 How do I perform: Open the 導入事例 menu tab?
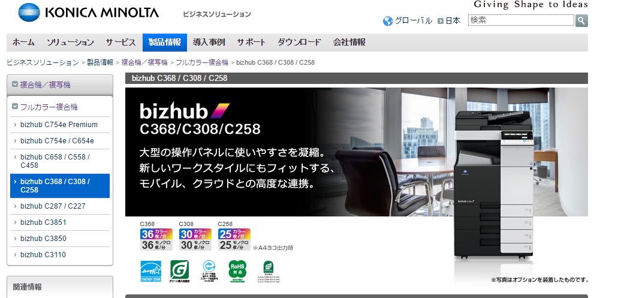point(209,42)
